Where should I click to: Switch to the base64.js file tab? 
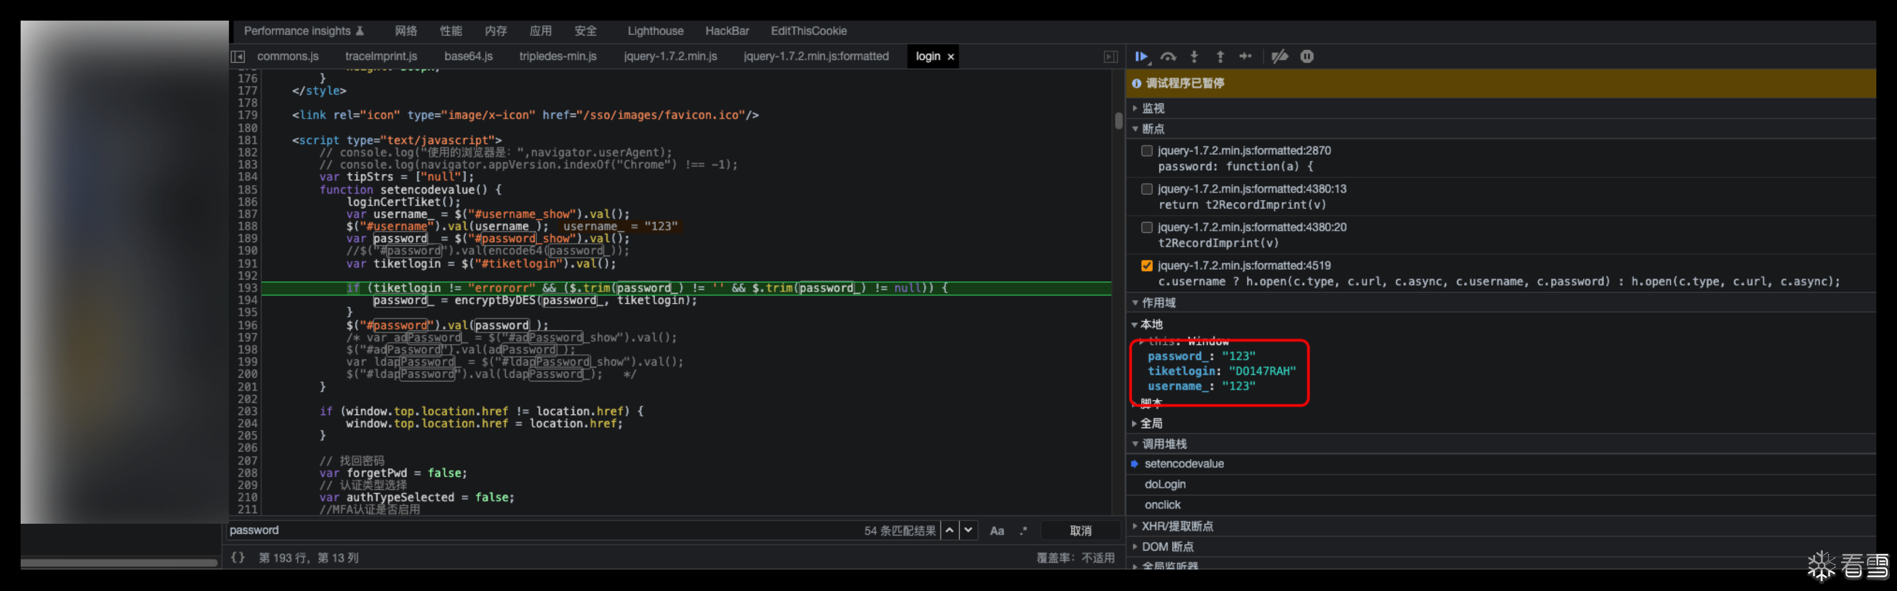469,56
